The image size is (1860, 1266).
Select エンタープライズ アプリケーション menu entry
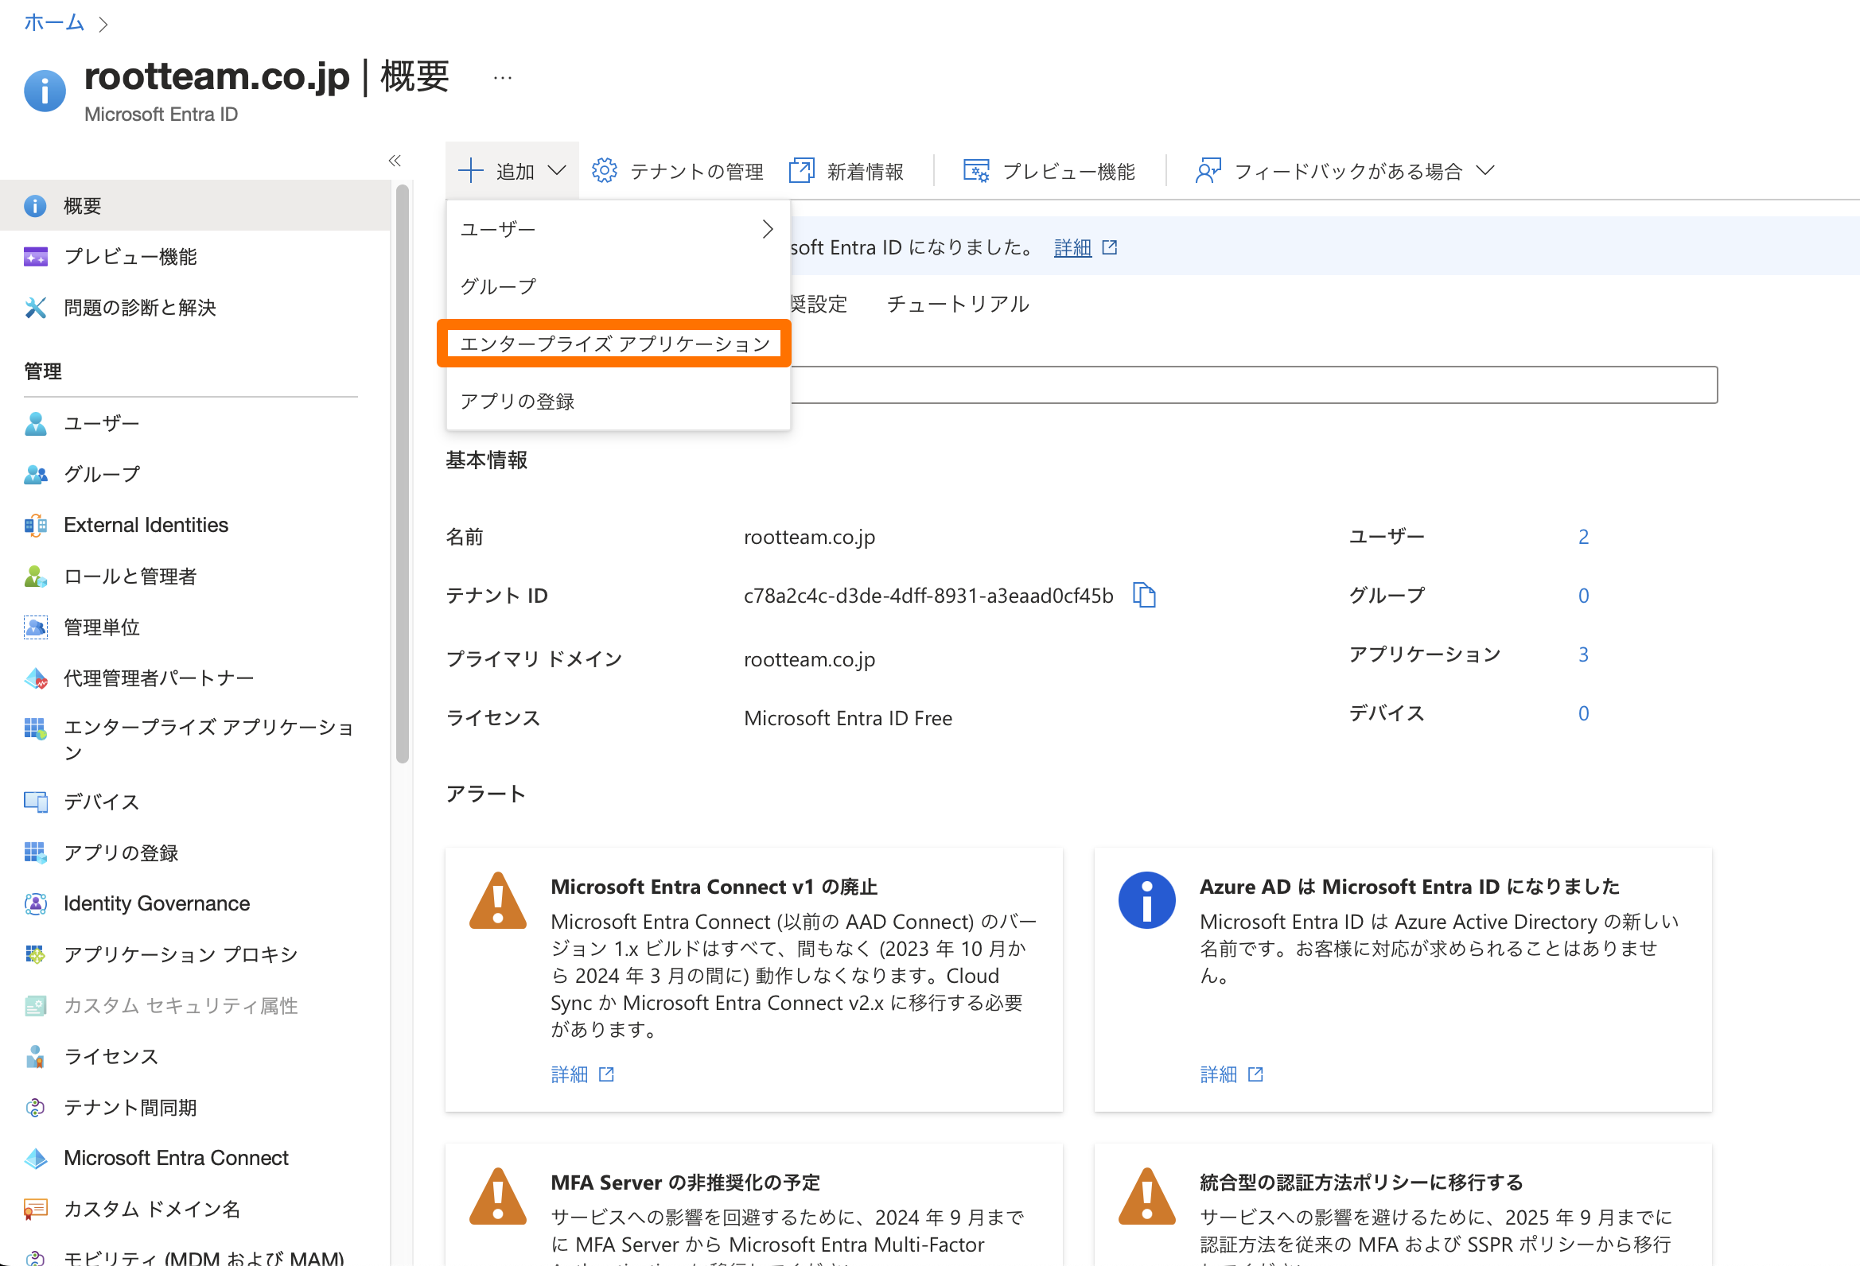pyautogui.click(x=614, y=344)
